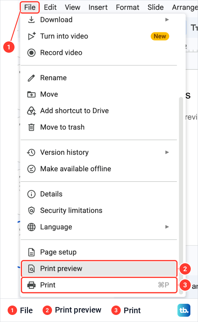The image size is (198, 322).
Task: Select Rename text in the menu
Action: (53, 78)
